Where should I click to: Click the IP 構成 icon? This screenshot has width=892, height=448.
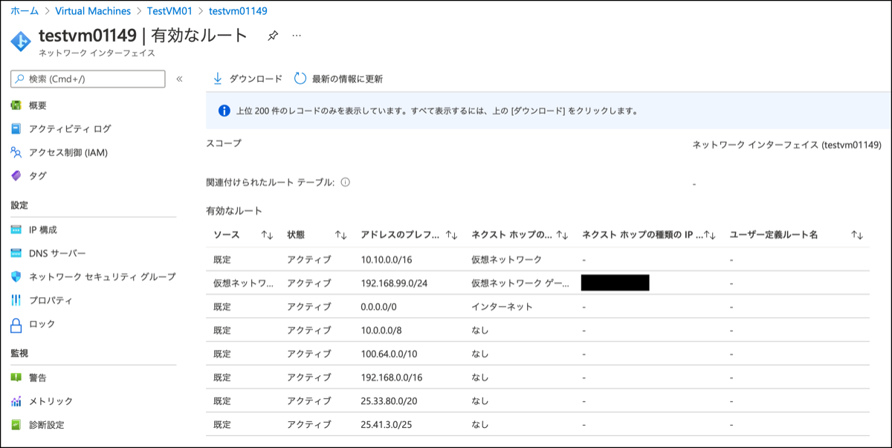coord(16,230)
